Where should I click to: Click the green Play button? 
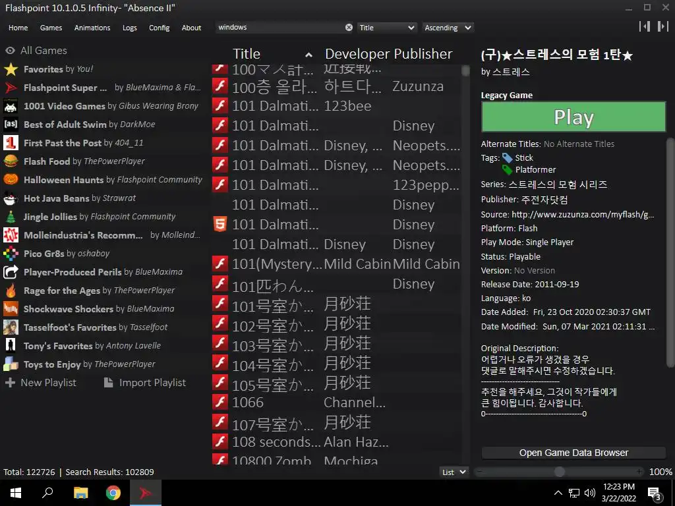tap(573, 117)
